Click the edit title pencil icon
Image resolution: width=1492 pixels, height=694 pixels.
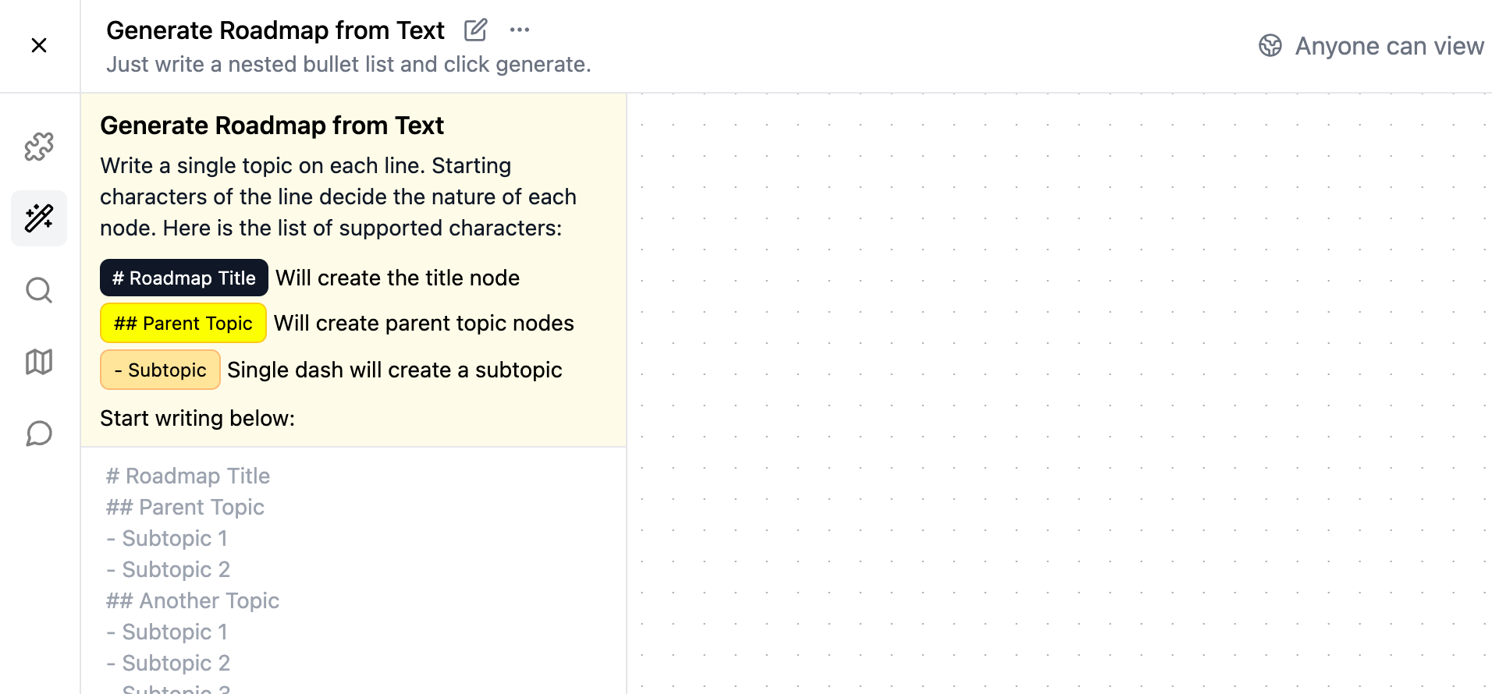click(x=475, y=30)
